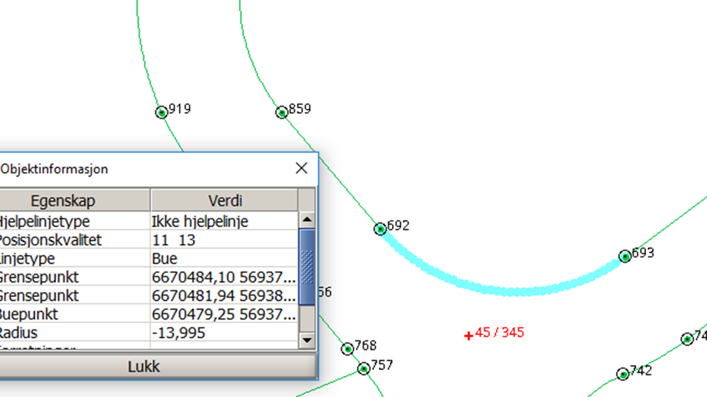Click the red cross marker 45 / 345
Screen dimensions: 707x397
(469, 336)
